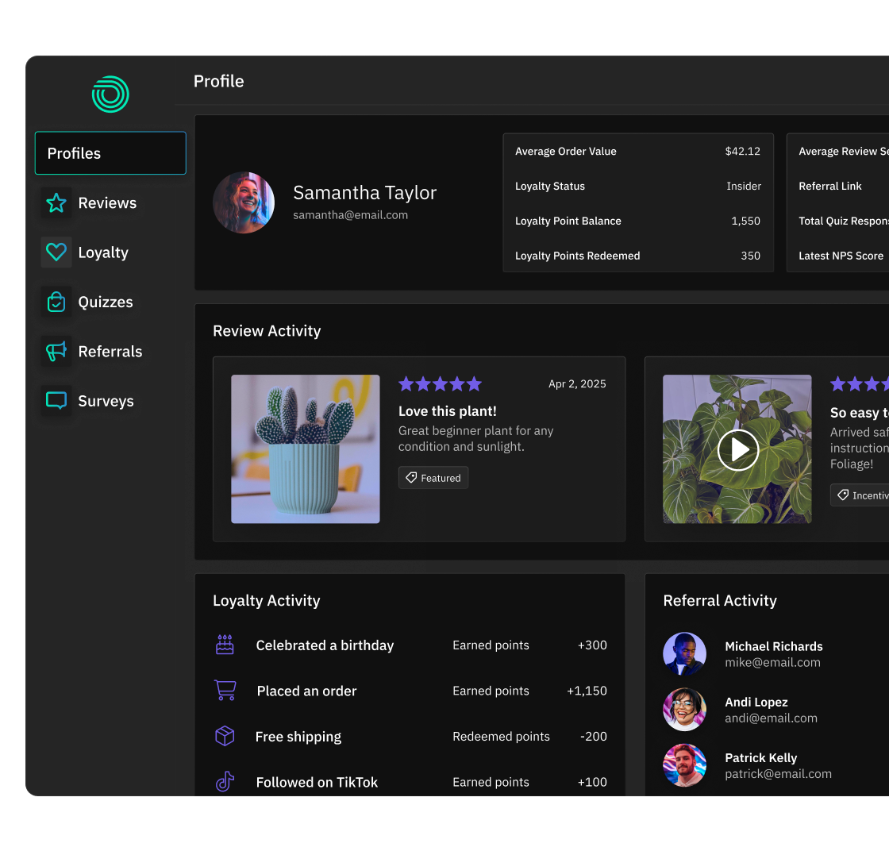889x851 pixels.
Task: Click the package icon next to Free shipping
Action: pos(225,736)
